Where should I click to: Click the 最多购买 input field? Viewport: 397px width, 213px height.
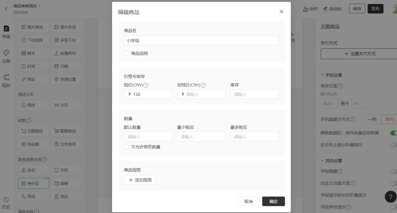(255, 136)
